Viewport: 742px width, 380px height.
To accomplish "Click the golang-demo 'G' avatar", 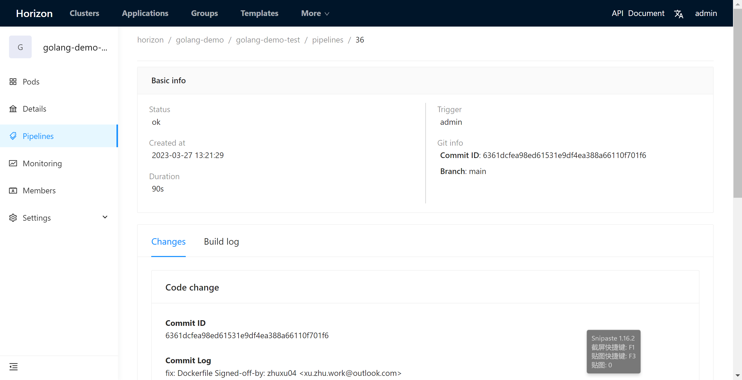I will [x=20, y=47].
